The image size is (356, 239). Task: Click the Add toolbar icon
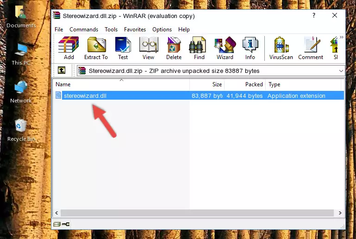pos(69,48)
